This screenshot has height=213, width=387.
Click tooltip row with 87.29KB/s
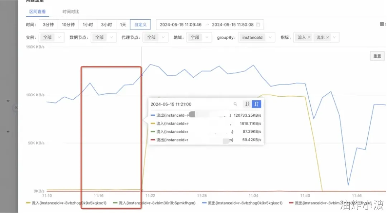[206, 132]
